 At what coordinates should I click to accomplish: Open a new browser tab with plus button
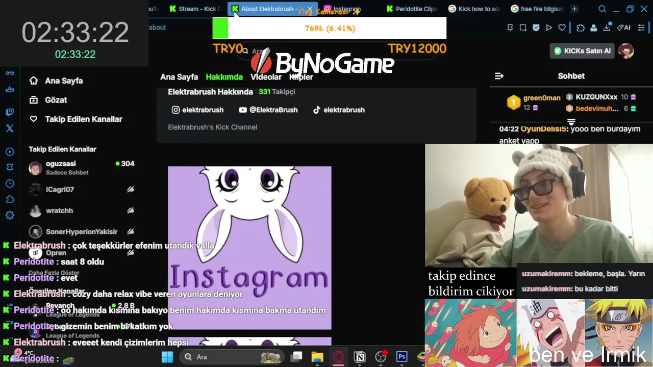[574, 9]
